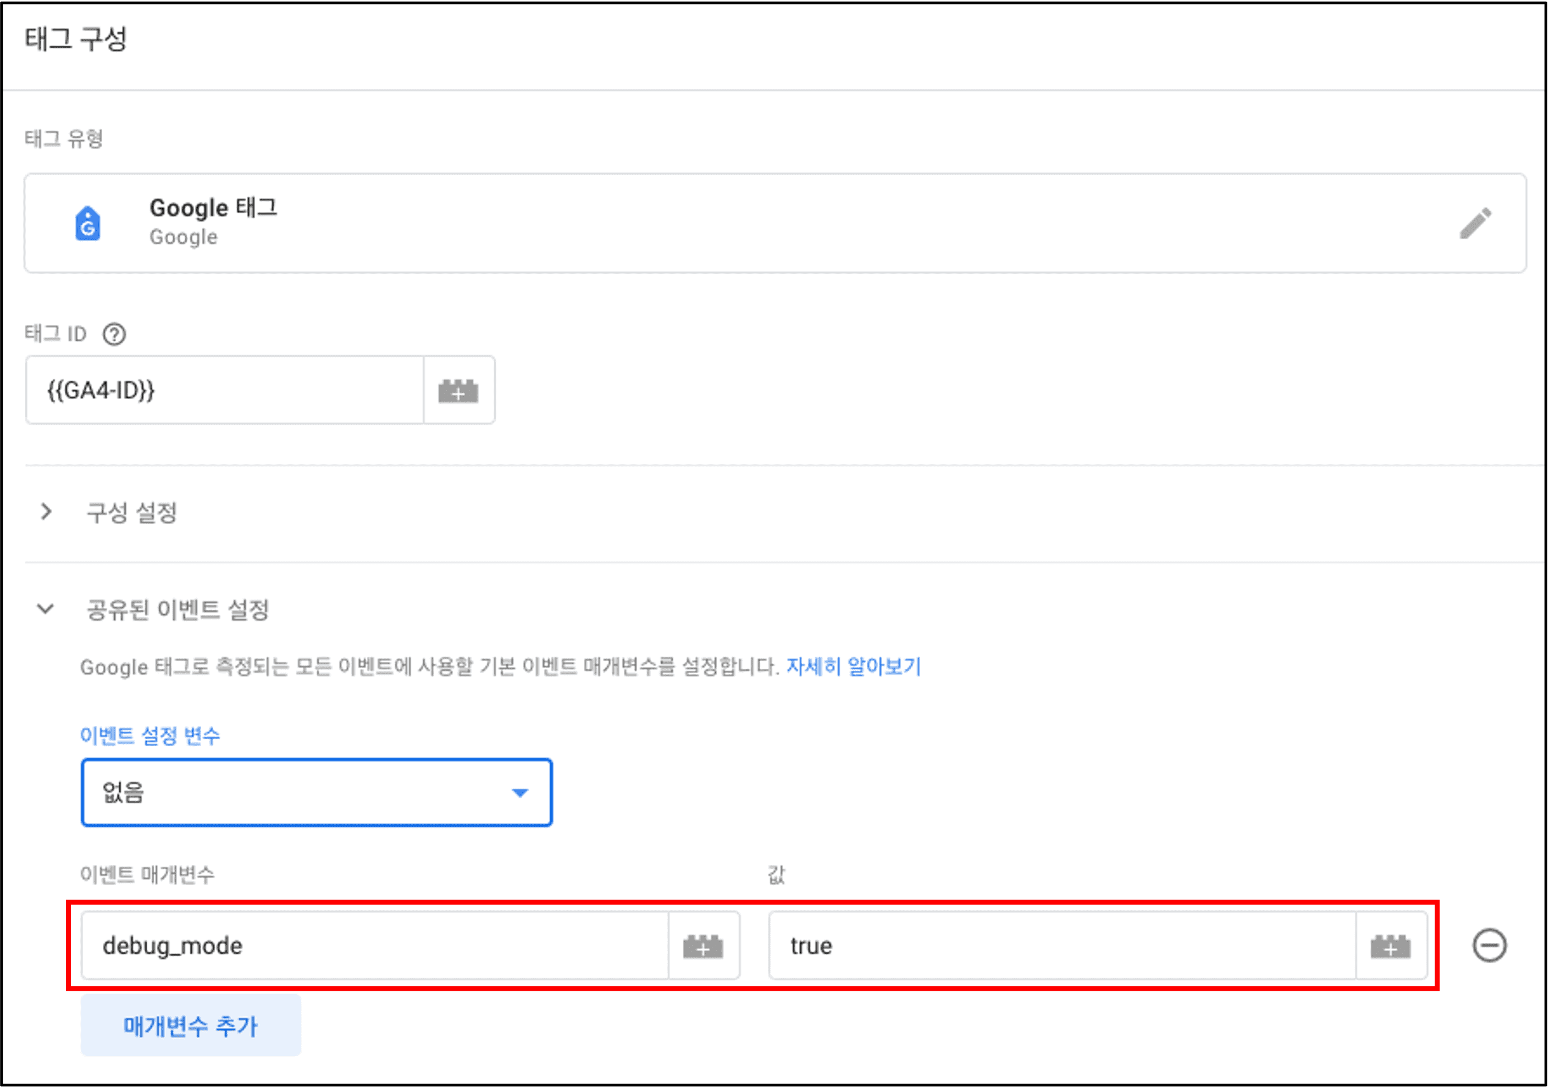The width and height of the screenshot is (1549, 1088).
Task: Click into the 태그 ID input field
Action: (225, 391)
